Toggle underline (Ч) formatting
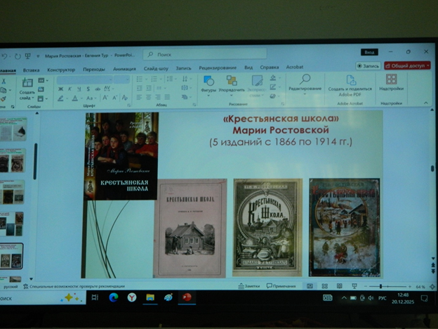Image resolution: width=438 pixels, height=329 pixels. [79, 89]
